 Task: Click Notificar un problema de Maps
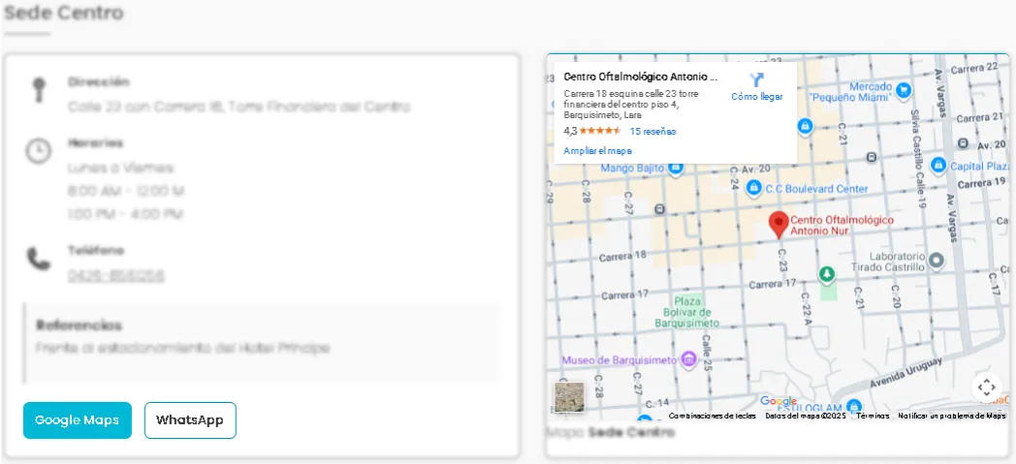point(951,417)
